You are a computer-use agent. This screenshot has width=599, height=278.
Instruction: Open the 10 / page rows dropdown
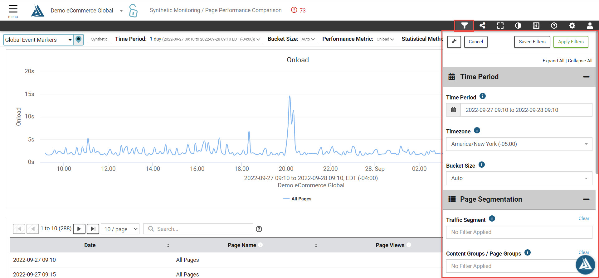(120, 229)
